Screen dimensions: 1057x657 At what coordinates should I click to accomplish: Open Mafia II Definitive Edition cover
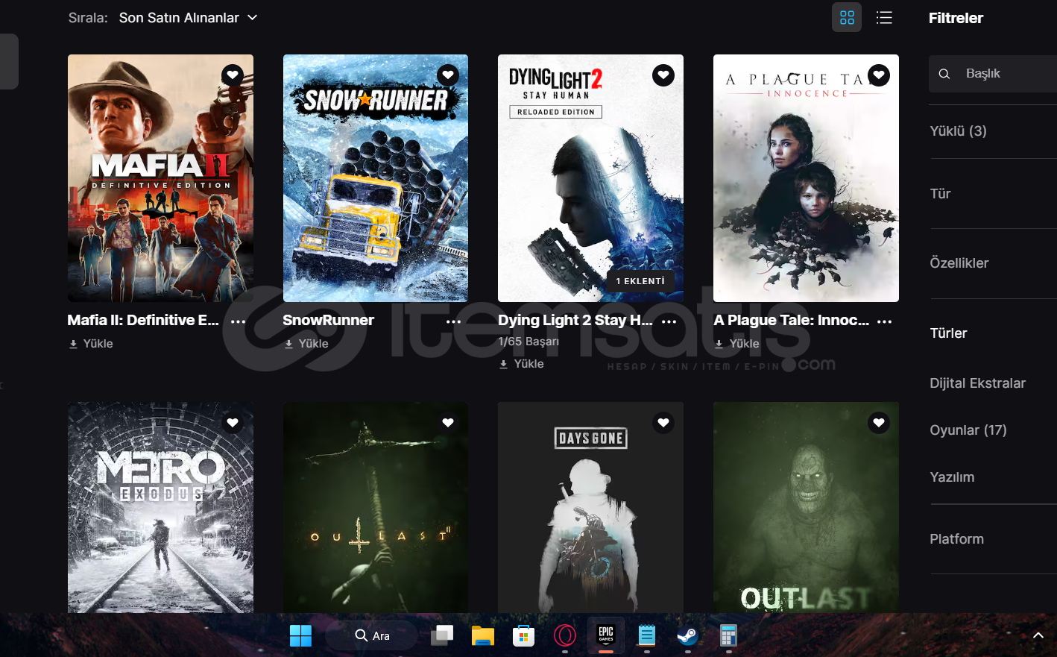click(160, 178)
